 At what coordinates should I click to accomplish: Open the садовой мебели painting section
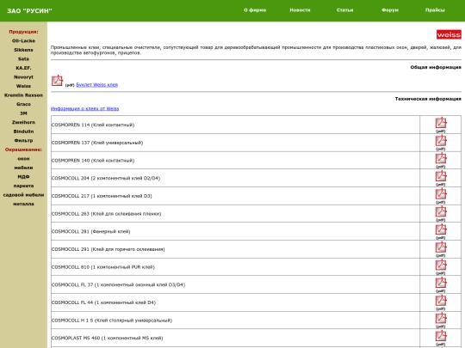coord(23,195)
